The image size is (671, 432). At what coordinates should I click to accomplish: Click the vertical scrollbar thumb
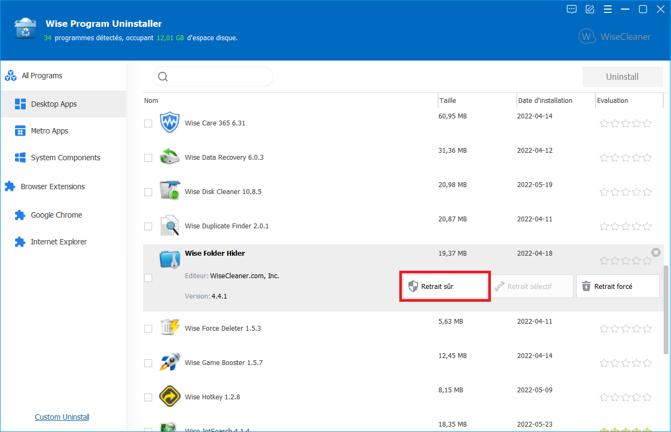tap(666, 309)
